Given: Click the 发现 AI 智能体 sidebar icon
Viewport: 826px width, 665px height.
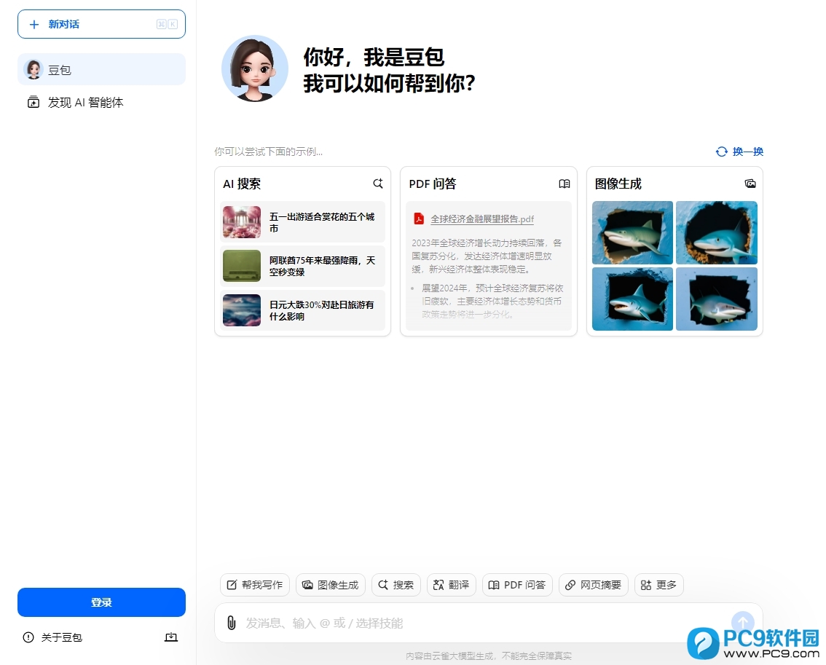Looking at the screenshot, I should tap(34, 102).
